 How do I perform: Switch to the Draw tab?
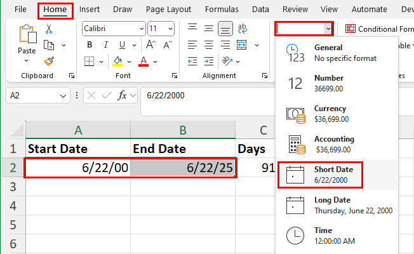(123, 10)
